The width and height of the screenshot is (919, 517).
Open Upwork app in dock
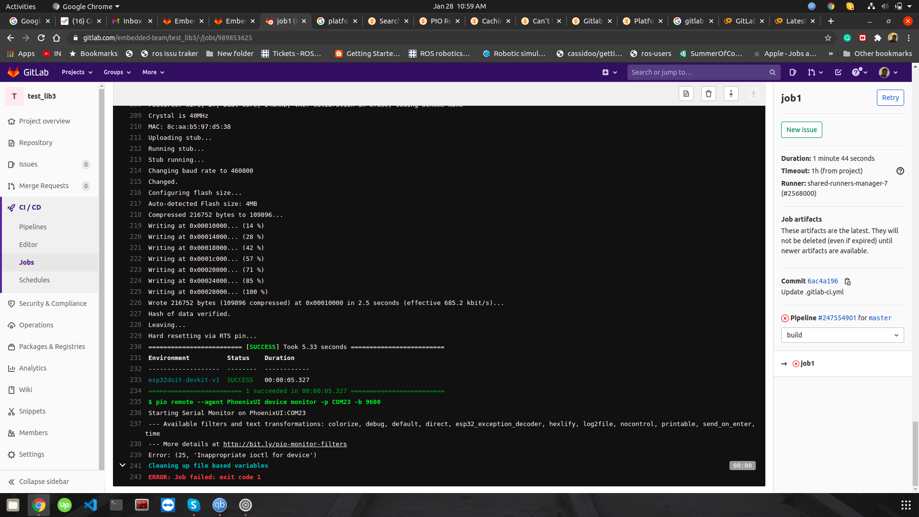tap(65, 505)
